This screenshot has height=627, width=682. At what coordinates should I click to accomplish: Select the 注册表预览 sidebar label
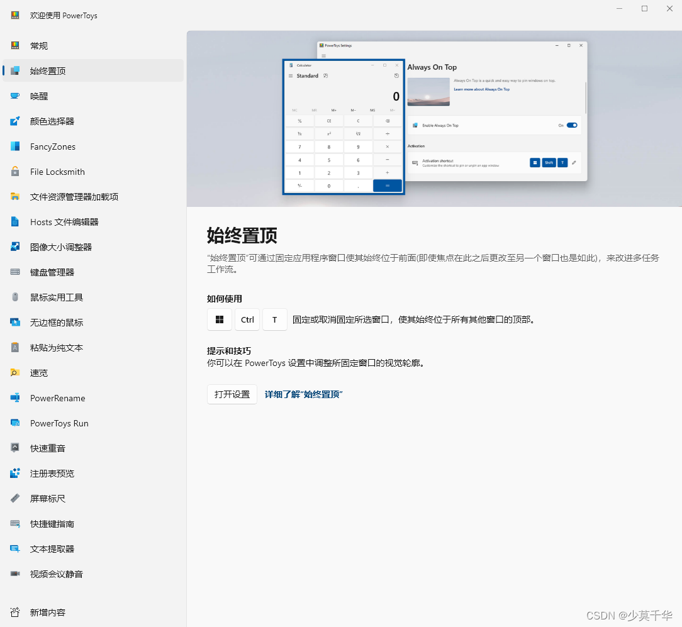52,474
